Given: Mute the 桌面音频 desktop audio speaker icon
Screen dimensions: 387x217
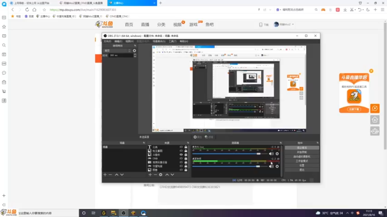Looking at the screenshot, I should 271,166.
